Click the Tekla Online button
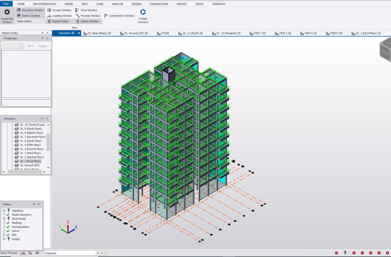The width and height of the screenshot is (391, 257). (24, 21)
